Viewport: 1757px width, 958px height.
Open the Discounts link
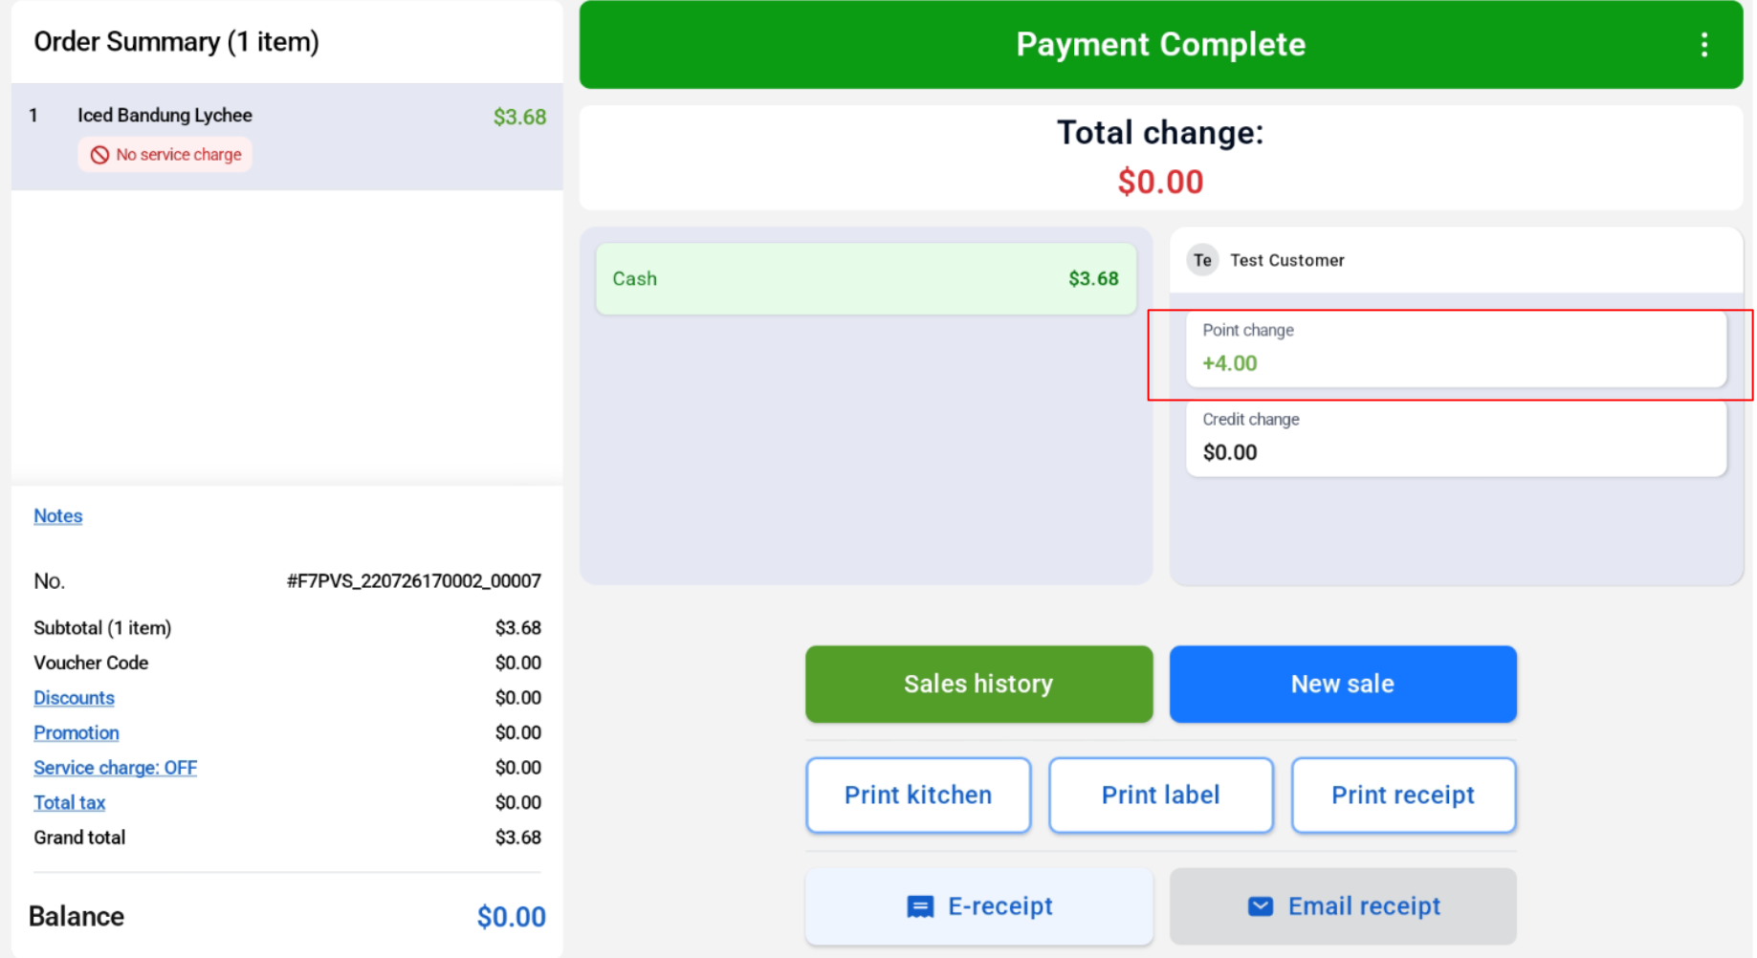point(74,698)
